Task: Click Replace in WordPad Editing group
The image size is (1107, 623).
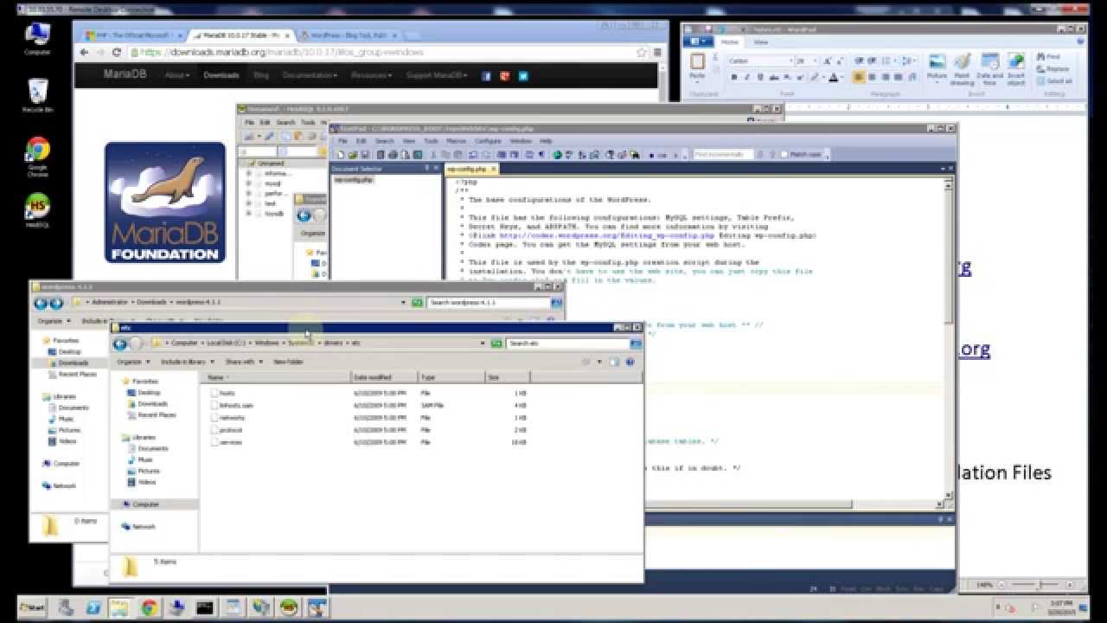Action: (x=1053, y=69)
